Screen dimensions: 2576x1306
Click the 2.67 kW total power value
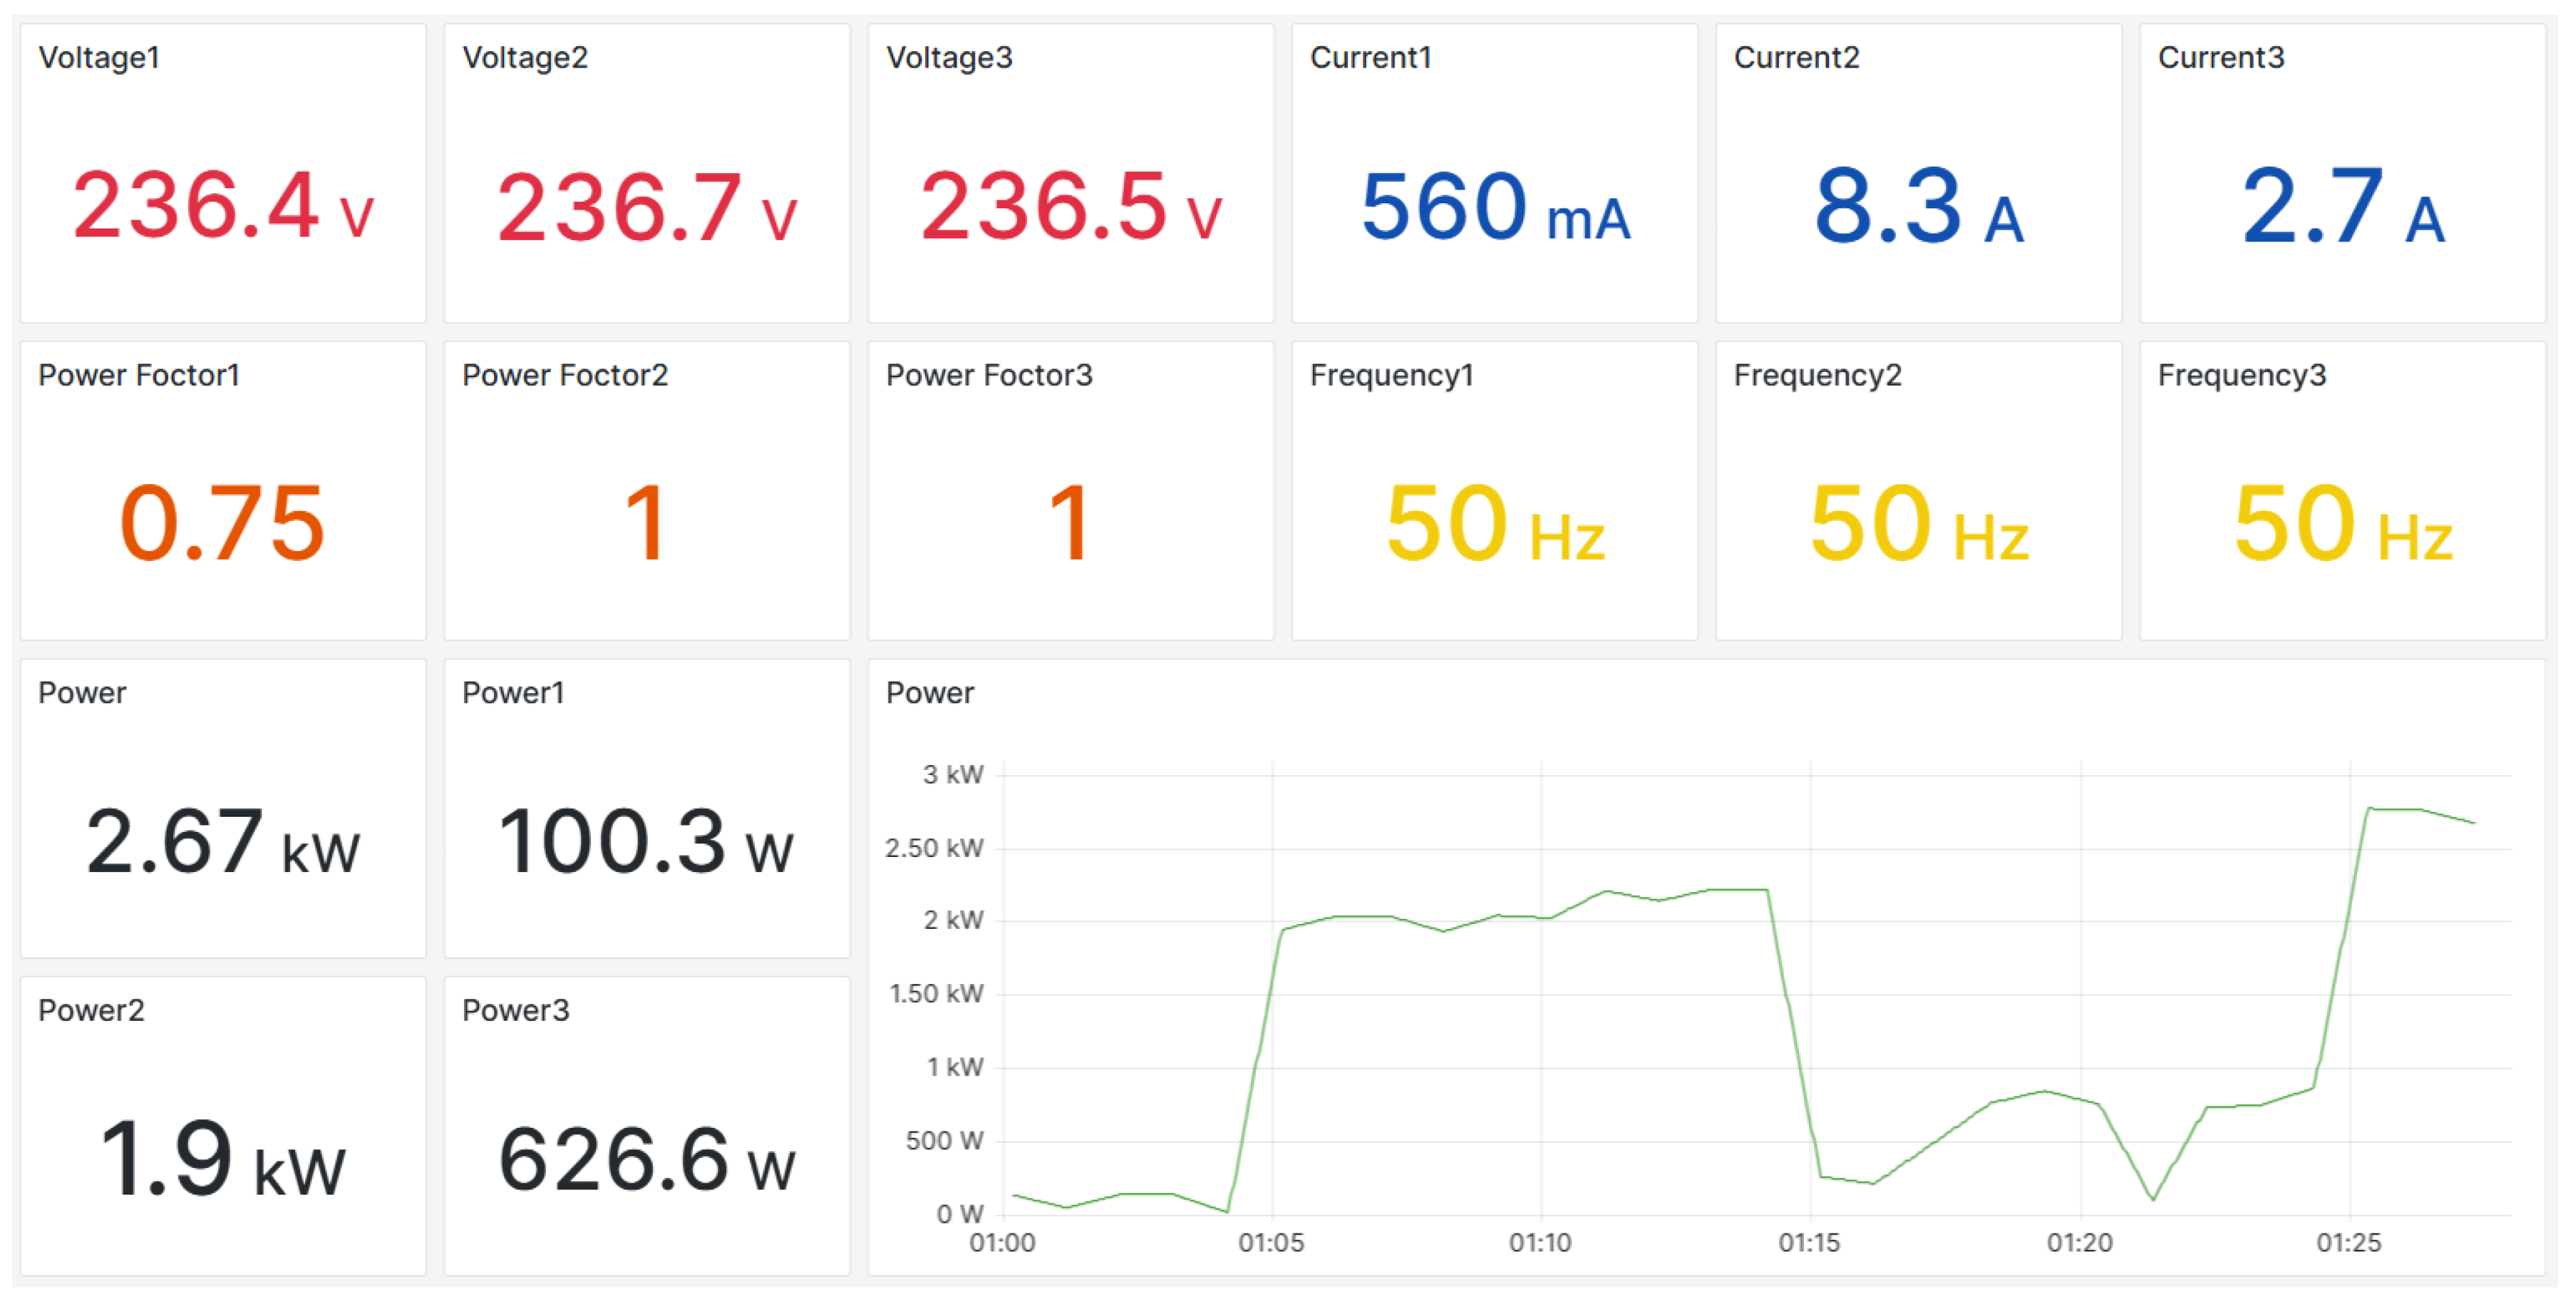click(223, 841)
